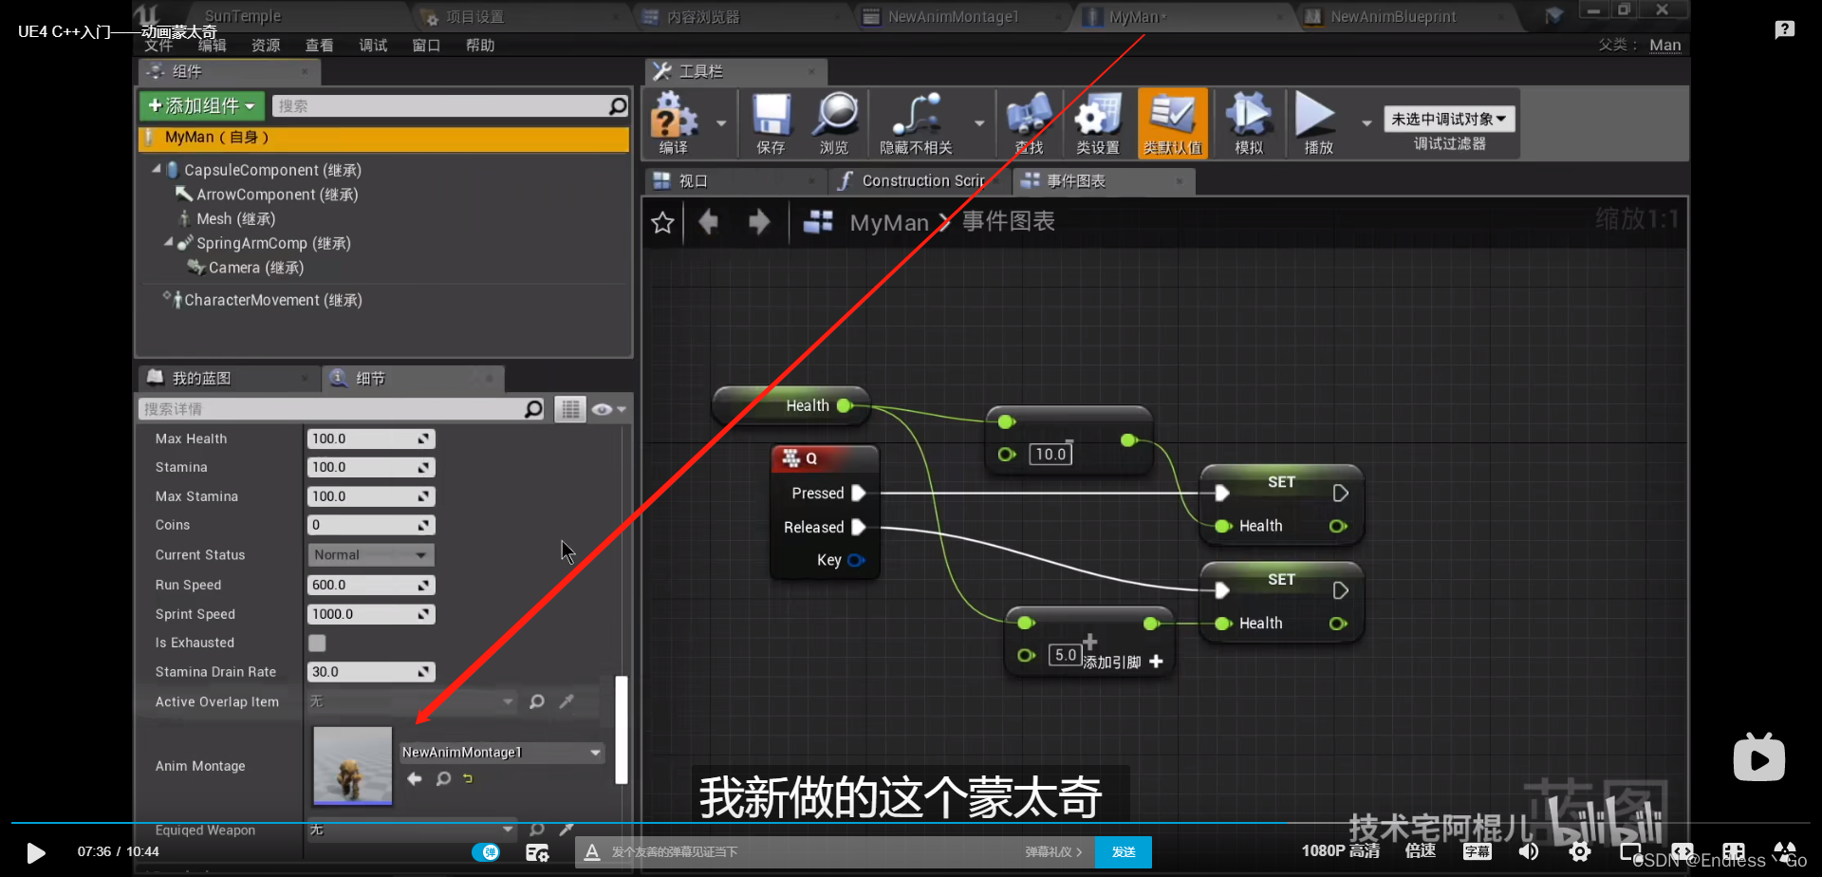Click the floating mini-player TV icon
Viewport: 1822px width, 877px height.
click(x=1758, y=757)
